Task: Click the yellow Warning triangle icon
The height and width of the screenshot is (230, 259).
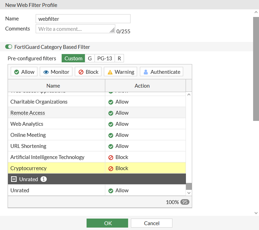Action: 110,72
